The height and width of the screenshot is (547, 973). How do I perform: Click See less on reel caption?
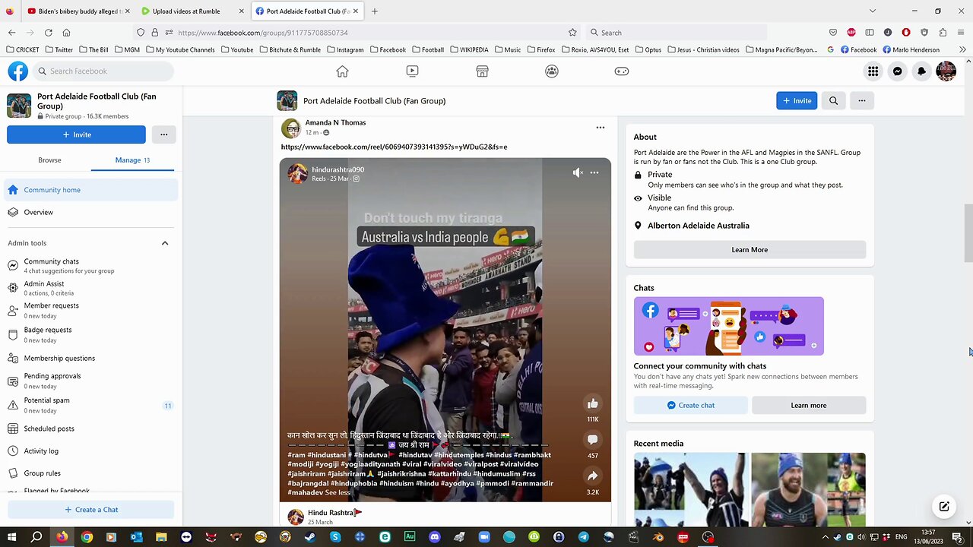pyautogui.click(x=338, y=492)
